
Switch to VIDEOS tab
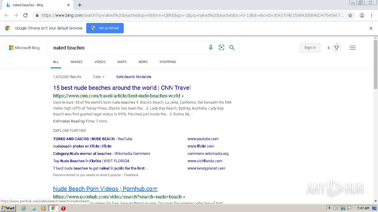click(100, 62)
